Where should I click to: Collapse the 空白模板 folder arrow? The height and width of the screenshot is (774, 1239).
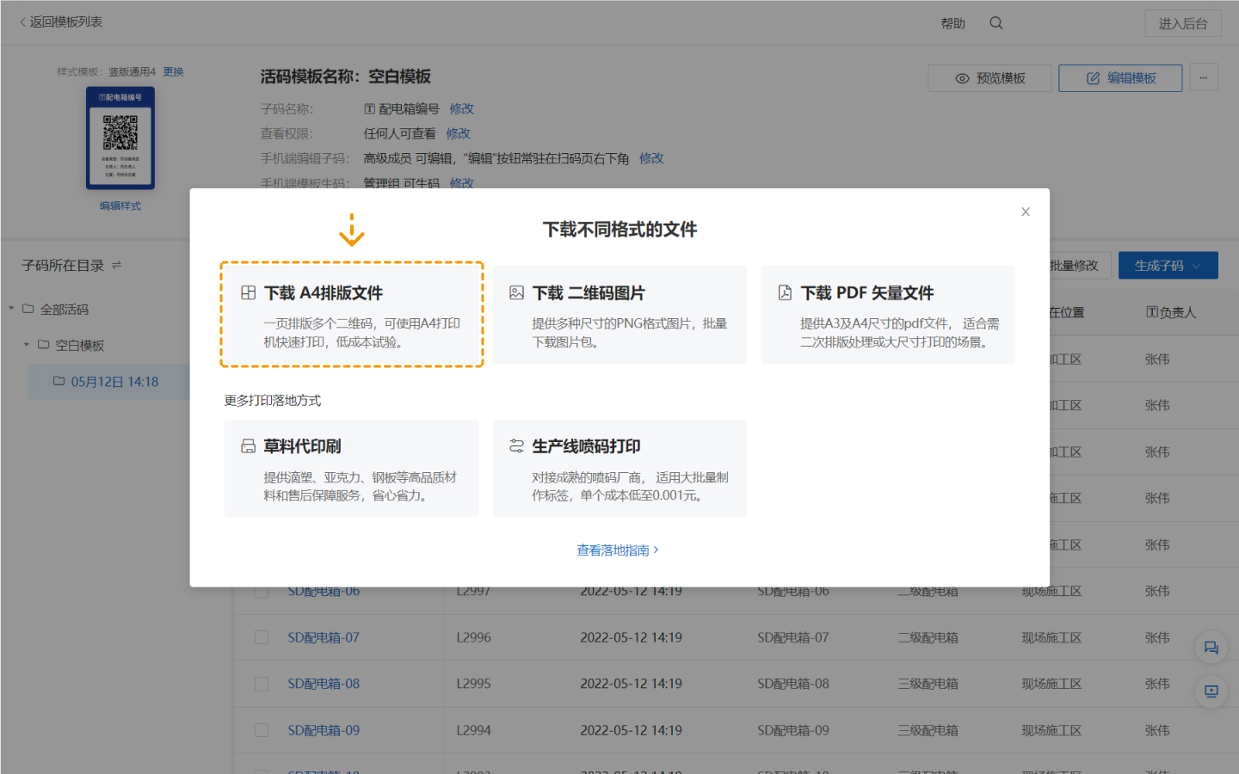27,345
